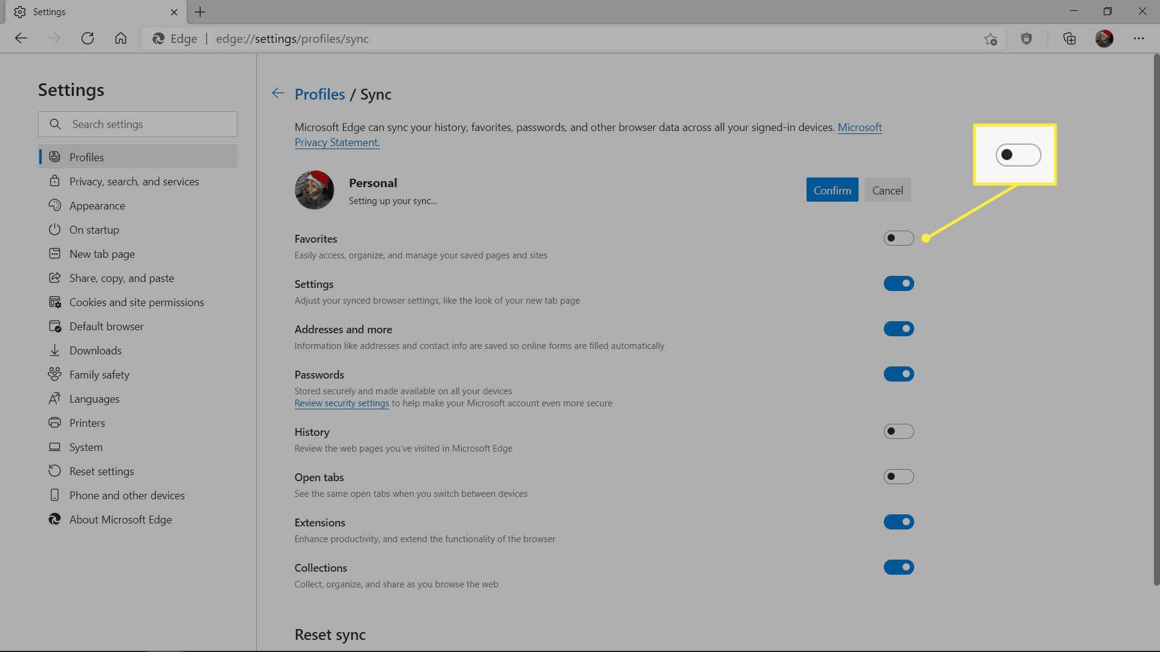Select the Privacy search and services
The width and height of the screenshot is (1160, 652).
(134, 181)
